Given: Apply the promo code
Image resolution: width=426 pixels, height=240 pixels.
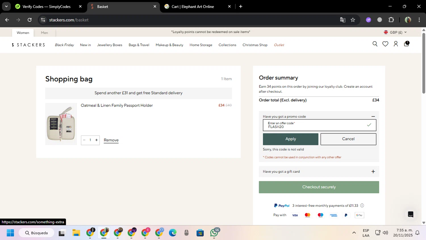Looking at the screenshot, I should pyautogui.click(x=291, y=139).
